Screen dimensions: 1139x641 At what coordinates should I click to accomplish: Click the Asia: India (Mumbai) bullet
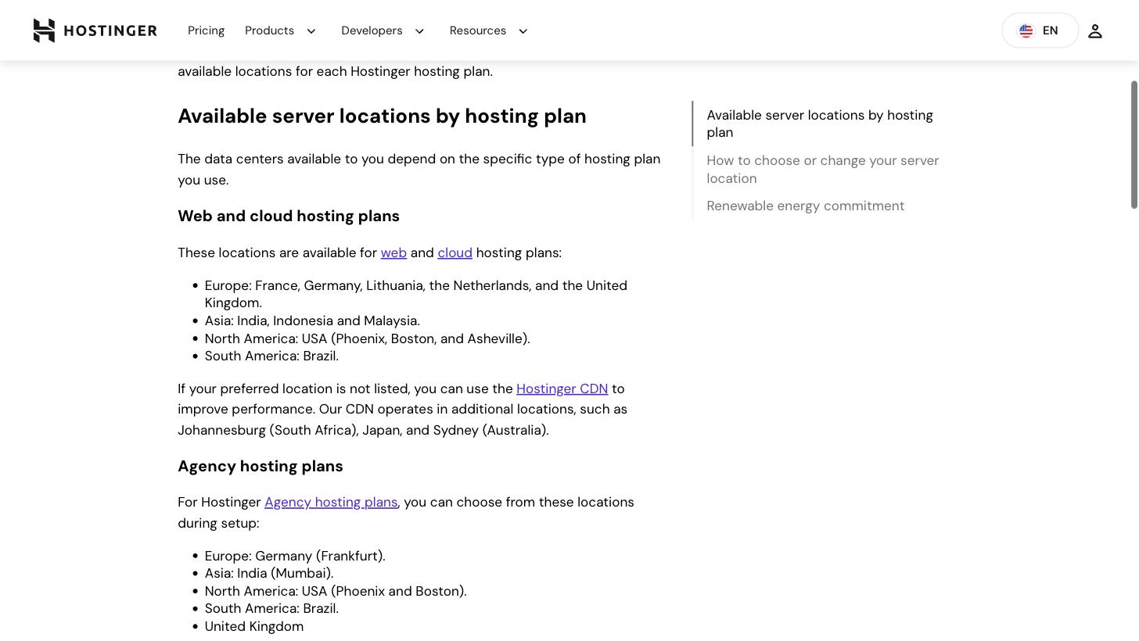pos(269,573)
